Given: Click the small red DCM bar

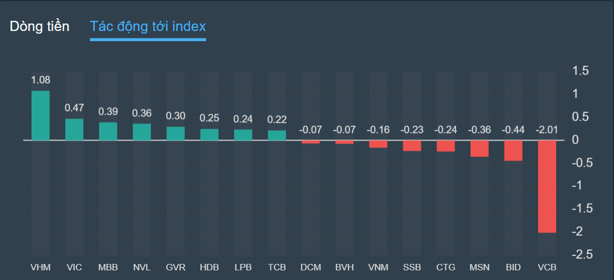Looking at the screenshot, I should (x=310, y=142).
